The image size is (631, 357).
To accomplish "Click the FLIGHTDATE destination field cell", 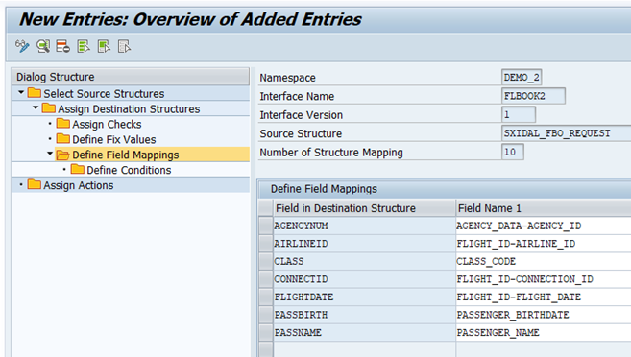I will click(364, 297).
